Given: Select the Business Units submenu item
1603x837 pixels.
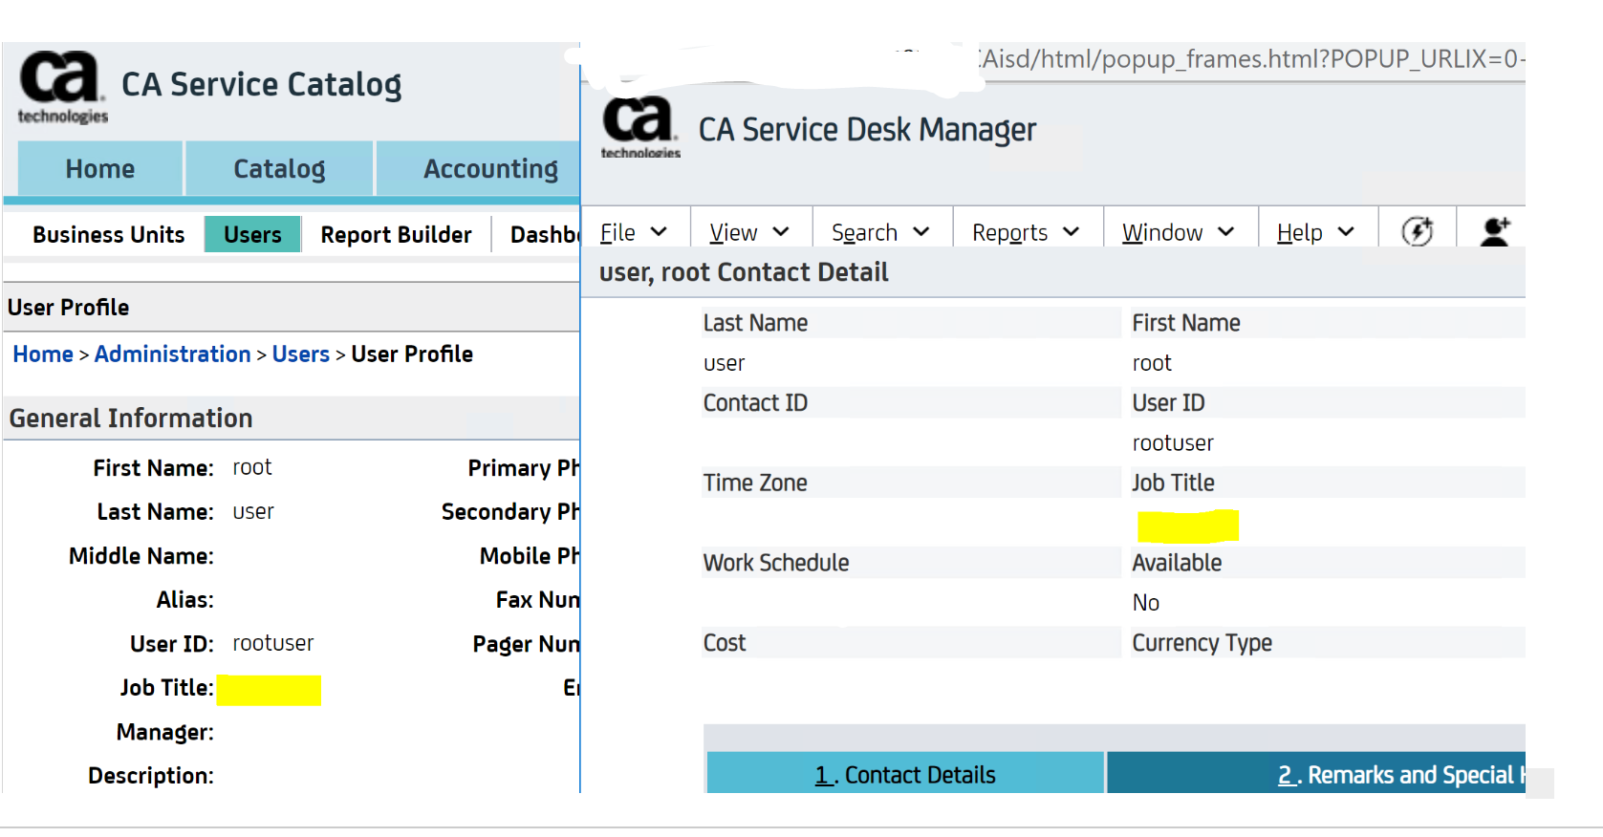Looking at the screenshot, I should coord(108,235).
